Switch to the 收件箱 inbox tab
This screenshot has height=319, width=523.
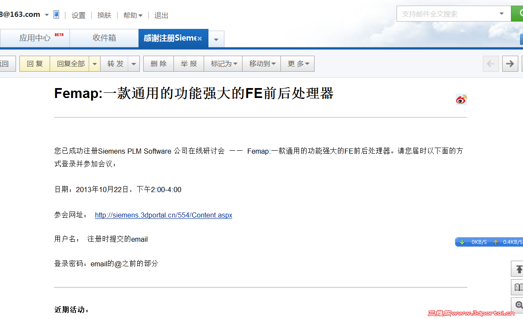tap(104, 38)
